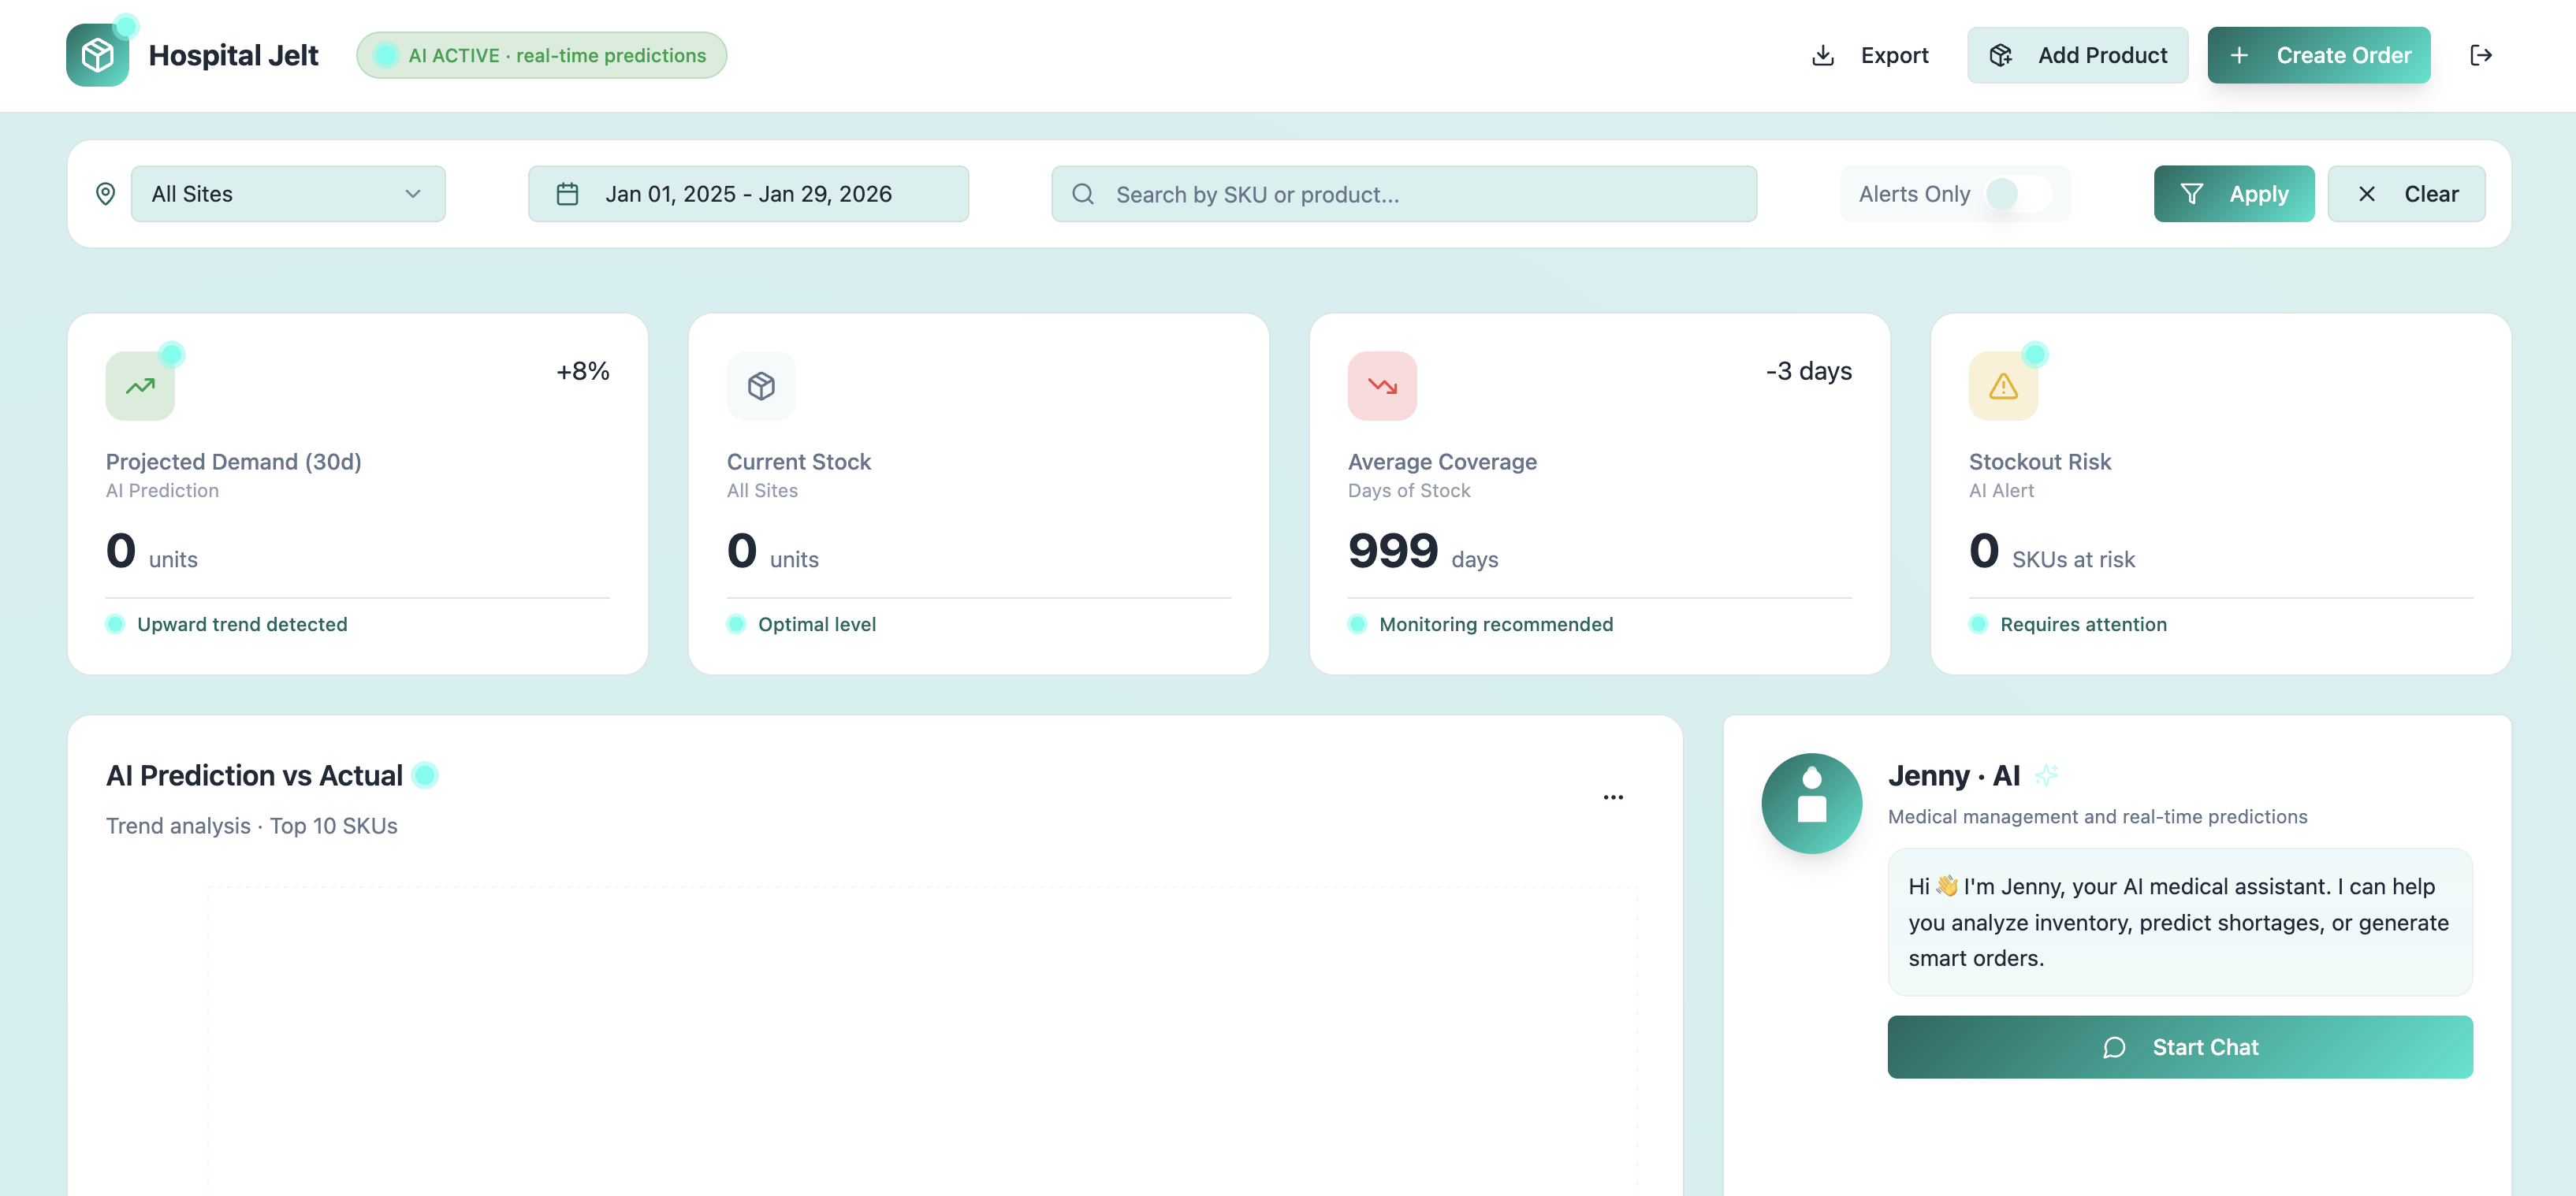The image size is (2576, 1196).
Task: Click the Current Stock package icon
Action: tap(761, 386)
